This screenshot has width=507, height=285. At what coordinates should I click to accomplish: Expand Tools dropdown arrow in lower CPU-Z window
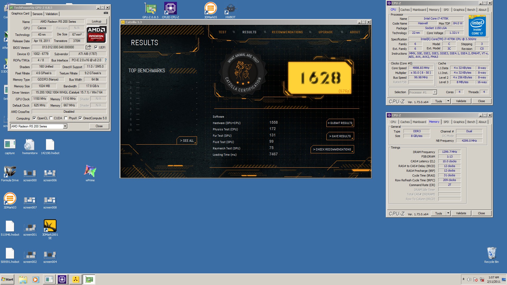[x=448, y=213]
